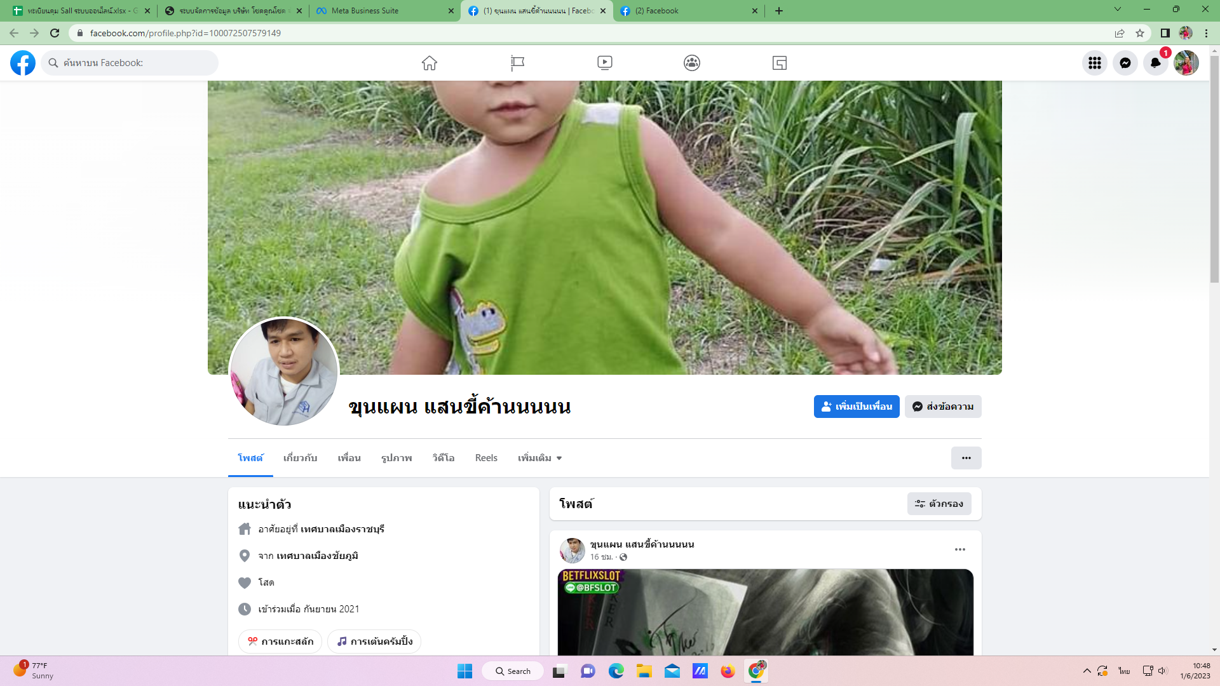This screenshot has height=686, width=1220.
Task: Open the Gaming icon in top navigation
Action: (x=779, y=63)
